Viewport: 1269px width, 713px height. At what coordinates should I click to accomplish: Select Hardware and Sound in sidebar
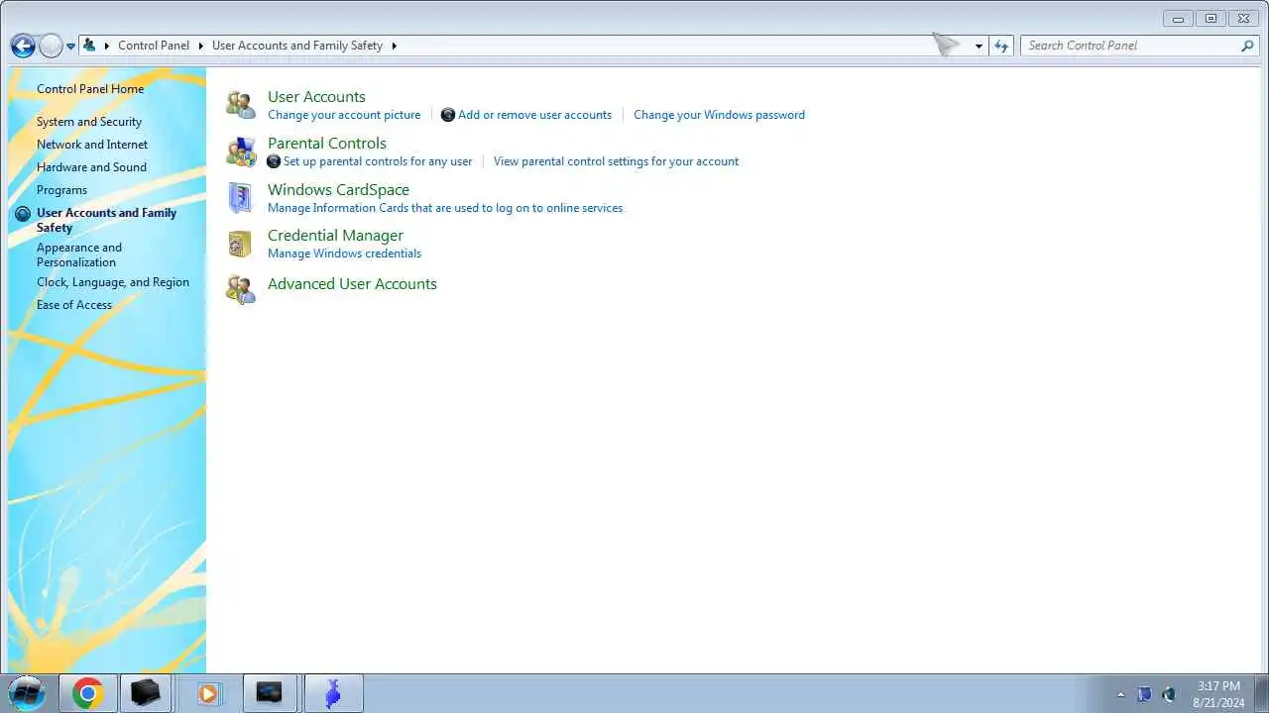(x=91, y=167)
